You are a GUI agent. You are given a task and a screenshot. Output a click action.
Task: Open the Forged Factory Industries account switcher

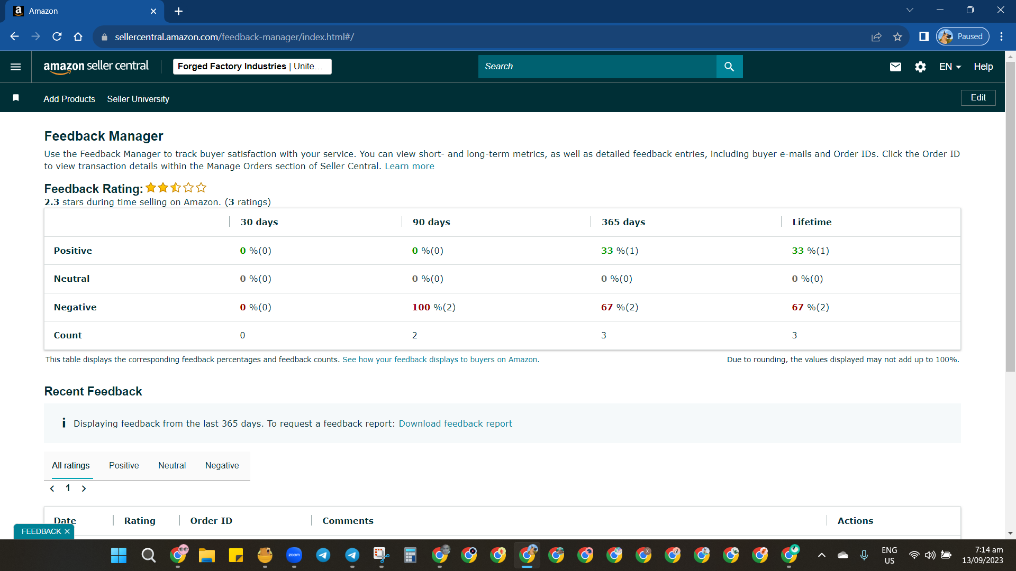(252, 67)
